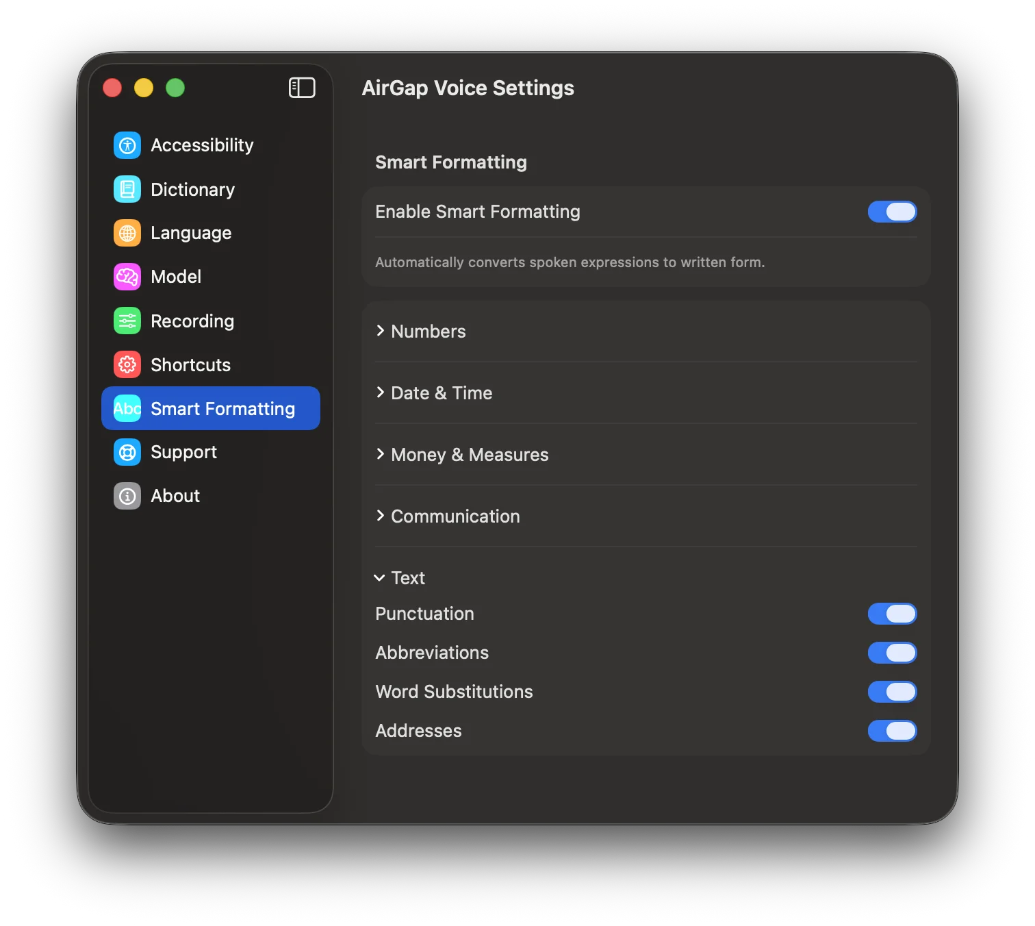The width and height of the screenshot is (1035, 926).
Task: Disable Word Substitutions switch
Action: [x=892, y=692]
